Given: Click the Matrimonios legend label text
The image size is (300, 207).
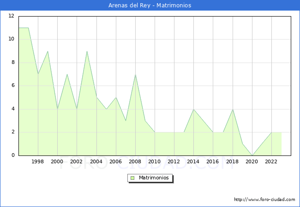Looking at the screenshot, I should pos(153,178).
